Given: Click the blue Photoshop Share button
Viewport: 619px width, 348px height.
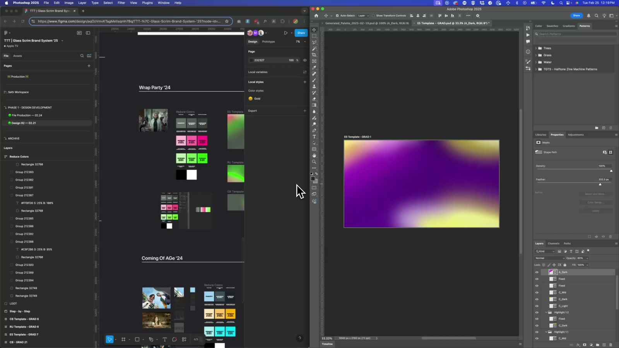Looking at the screenshot, I should click(576, 15).
